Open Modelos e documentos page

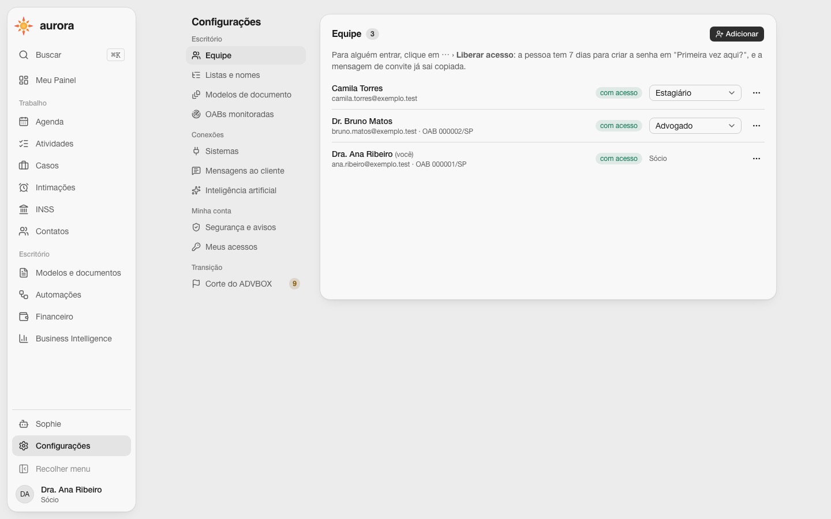coord(72,273)
